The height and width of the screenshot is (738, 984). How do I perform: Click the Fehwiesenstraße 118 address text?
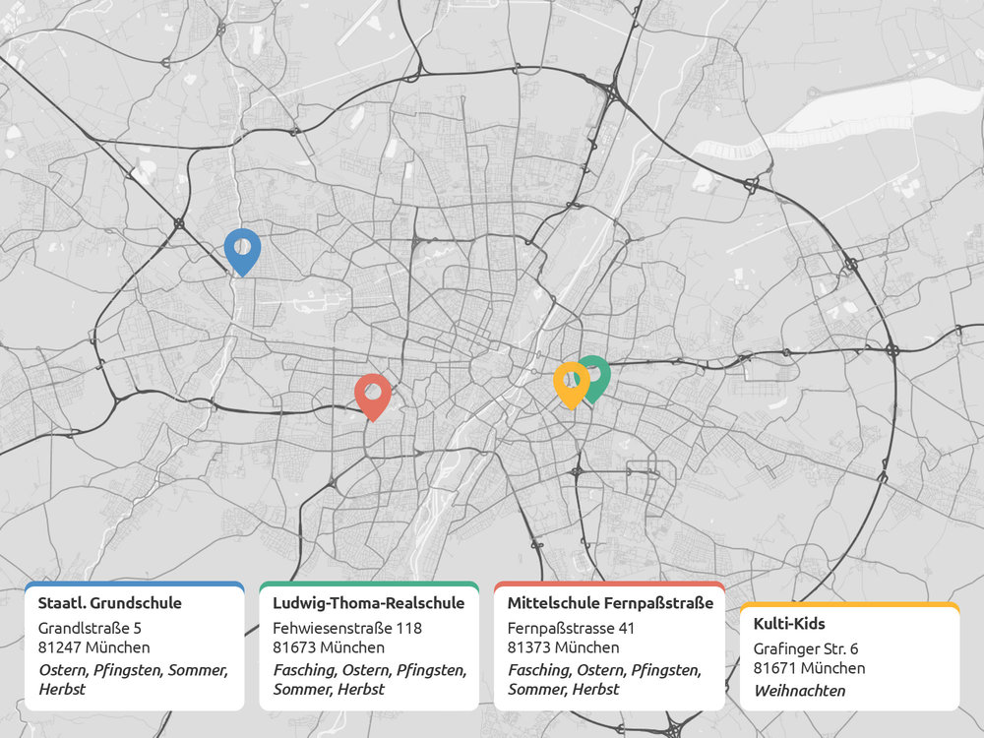[347, 628]
